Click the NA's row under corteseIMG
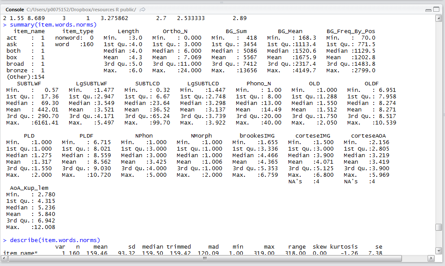The width and height of the screenshot is (445, 266). pos(309,181)
